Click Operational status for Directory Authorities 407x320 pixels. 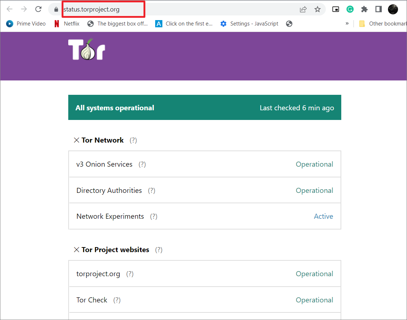(x=314, y=191)
